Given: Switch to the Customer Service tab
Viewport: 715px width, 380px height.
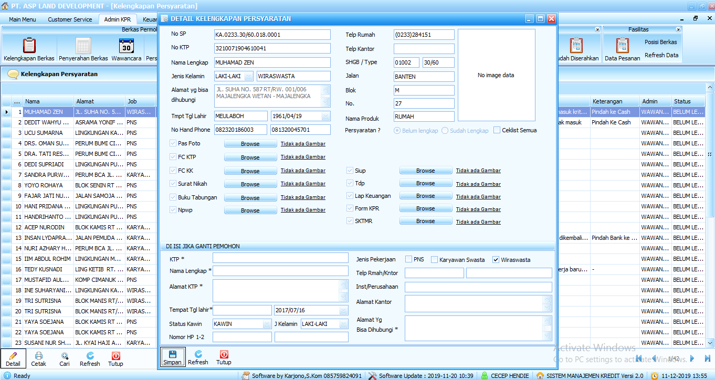Looking at the screenshot, I should tap(70, 19).
